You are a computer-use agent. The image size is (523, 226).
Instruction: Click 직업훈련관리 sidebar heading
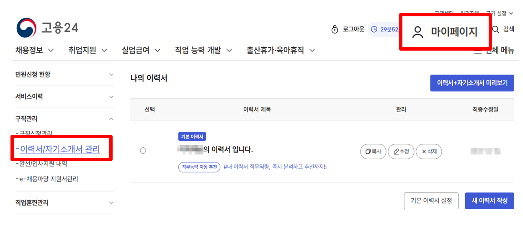(32, 203)
